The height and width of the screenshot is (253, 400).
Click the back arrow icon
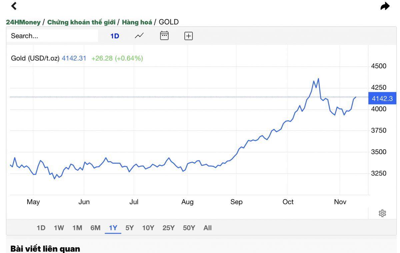pos(14,6)
